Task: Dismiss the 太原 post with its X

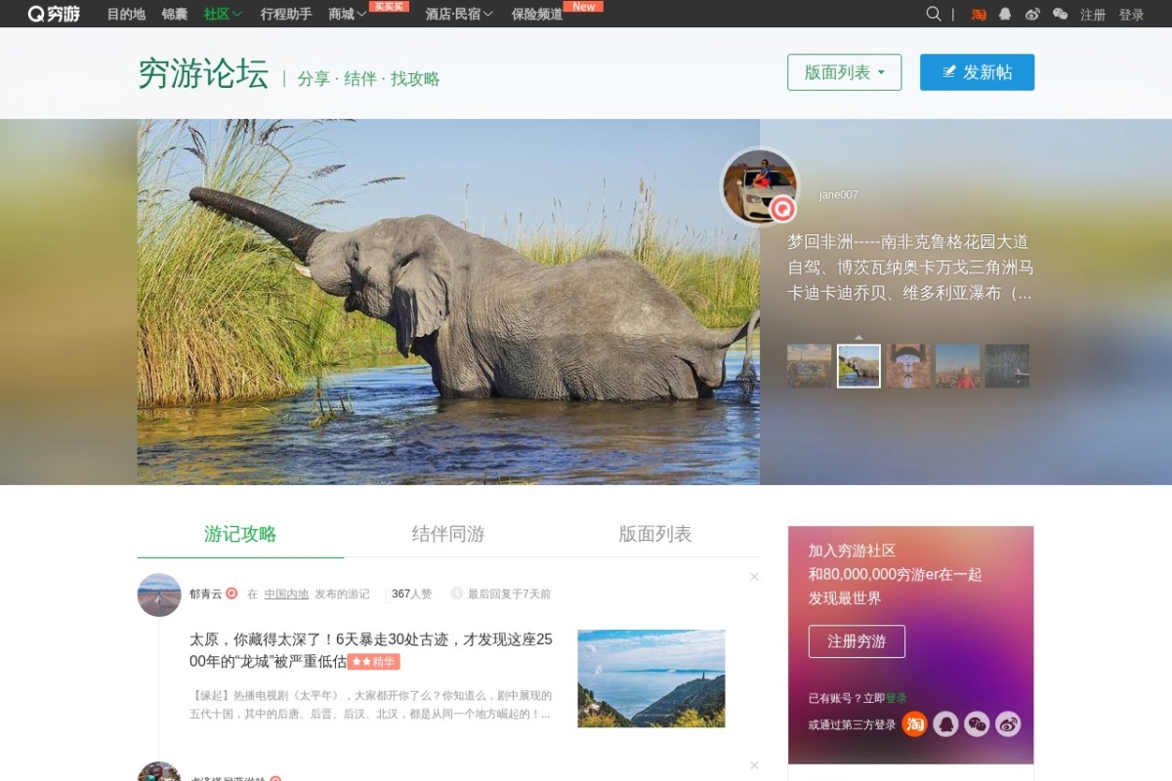Action: [754, 577]
